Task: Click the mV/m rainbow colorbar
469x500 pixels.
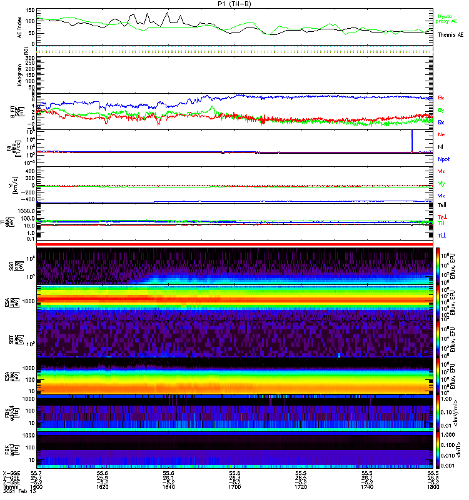Action: pyautogui.click(x=438, y=413)
